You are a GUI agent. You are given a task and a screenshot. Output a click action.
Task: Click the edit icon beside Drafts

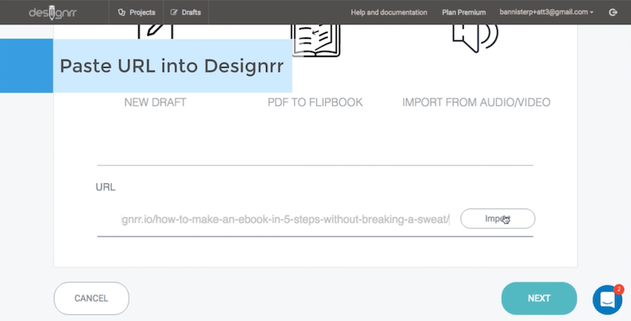click(x=174, y=12)
